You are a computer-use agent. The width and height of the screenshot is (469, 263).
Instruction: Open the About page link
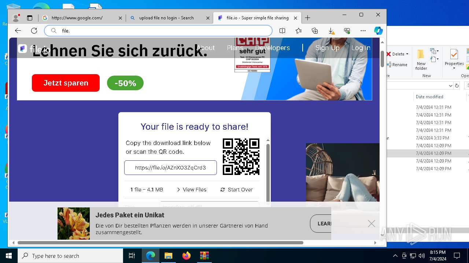click(206, 48)
